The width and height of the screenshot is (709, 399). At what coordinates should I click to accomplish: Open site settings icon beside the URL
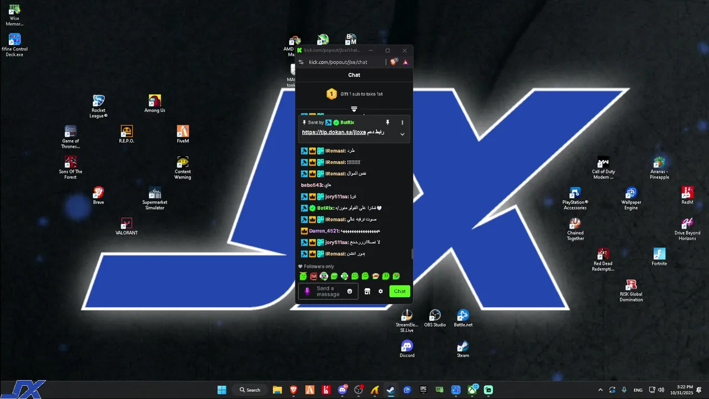click(x=301, y=62)
